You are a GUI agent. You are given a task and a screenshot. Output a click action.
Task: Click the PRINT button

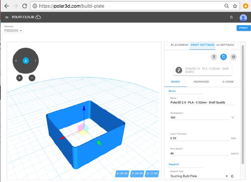coord(244,28)
